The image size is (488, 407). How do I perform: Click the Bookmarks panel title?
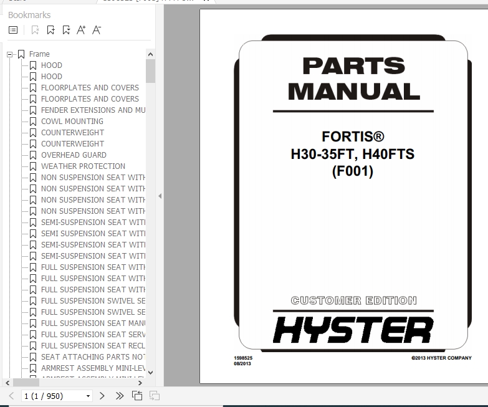29,15
